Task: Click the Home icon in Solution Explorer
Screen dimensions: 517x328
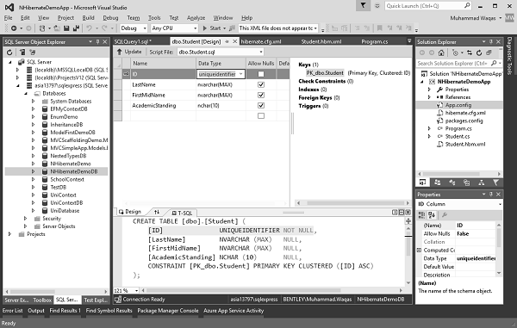Action: tap(441, 53)
